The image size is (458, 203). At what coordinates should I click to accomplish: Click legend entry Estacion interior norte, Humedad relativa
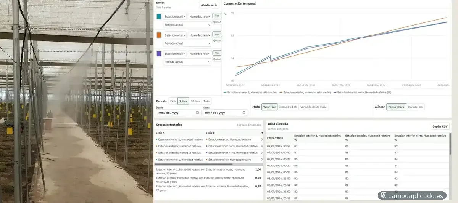[x=363, y=92]
